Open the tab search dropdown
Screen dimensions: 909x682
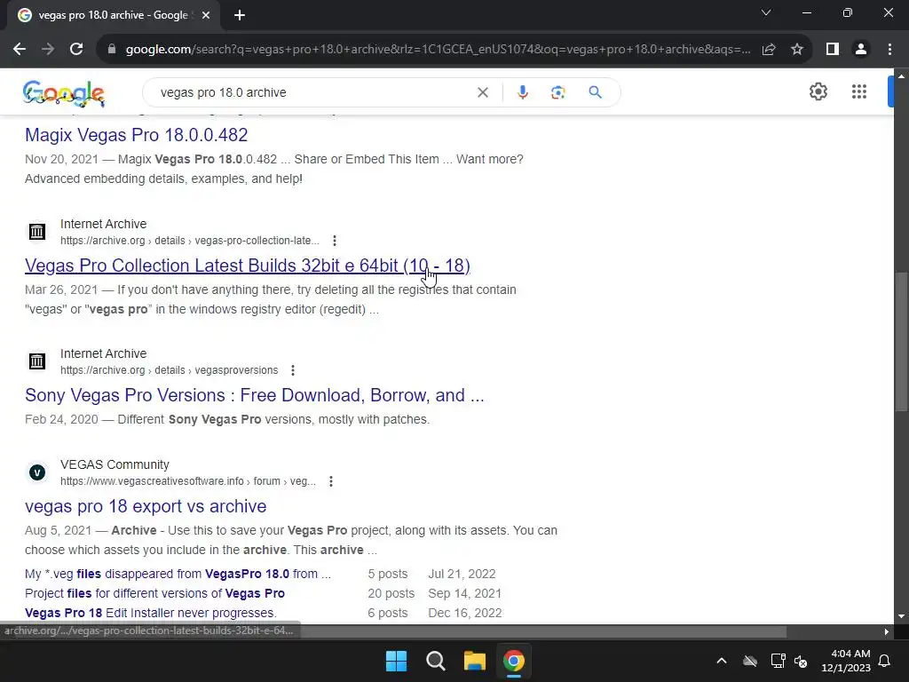pos(766,12)
